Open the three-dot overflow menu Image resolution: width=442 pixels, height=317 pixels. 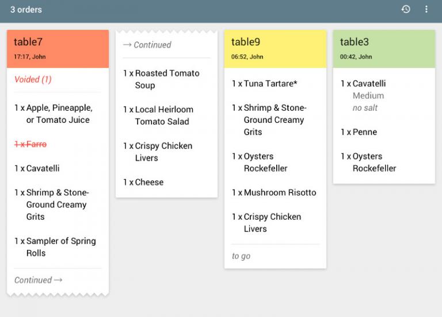426,9
